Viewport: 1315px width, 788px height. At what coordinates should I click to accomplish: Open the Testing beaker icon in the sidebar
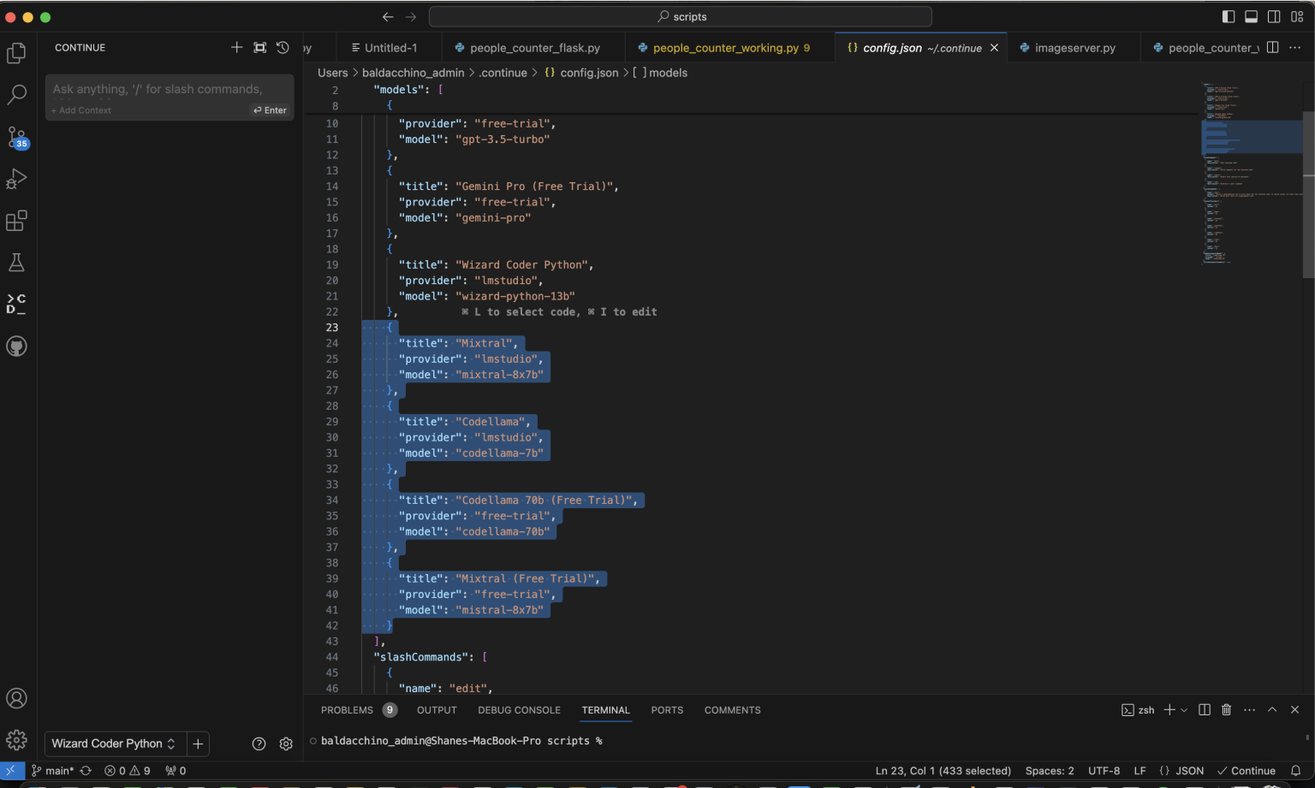[x=17, y=262]
